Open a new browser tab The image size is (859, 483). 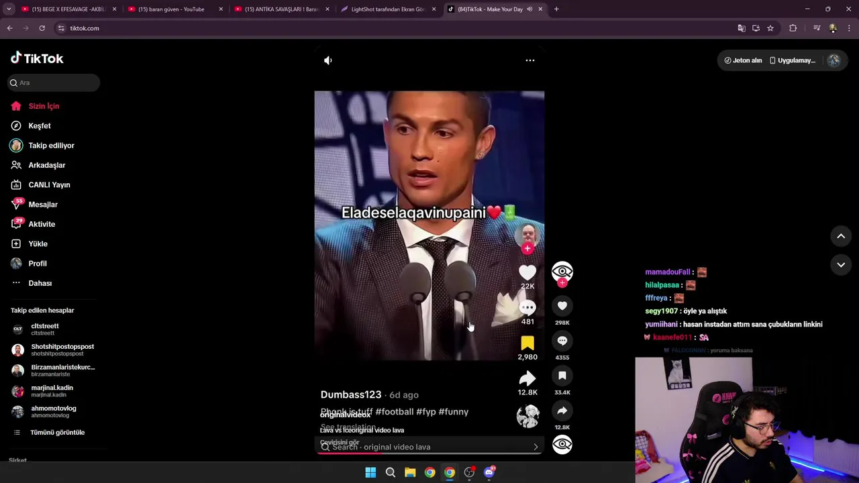[556, 9]
